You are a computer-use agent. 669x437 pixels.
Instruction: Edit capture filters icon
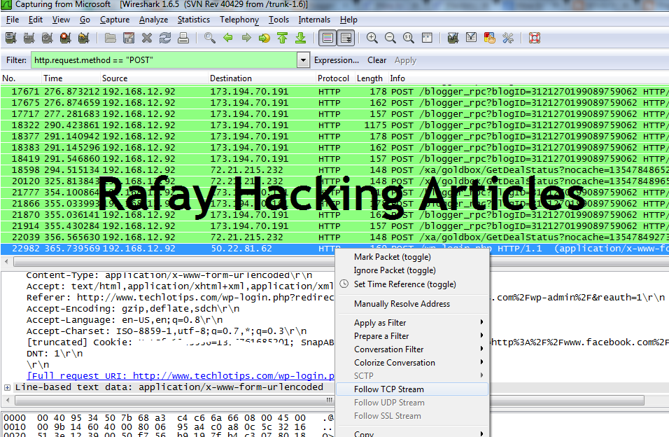pyautogui.click(x=453, y=38)
